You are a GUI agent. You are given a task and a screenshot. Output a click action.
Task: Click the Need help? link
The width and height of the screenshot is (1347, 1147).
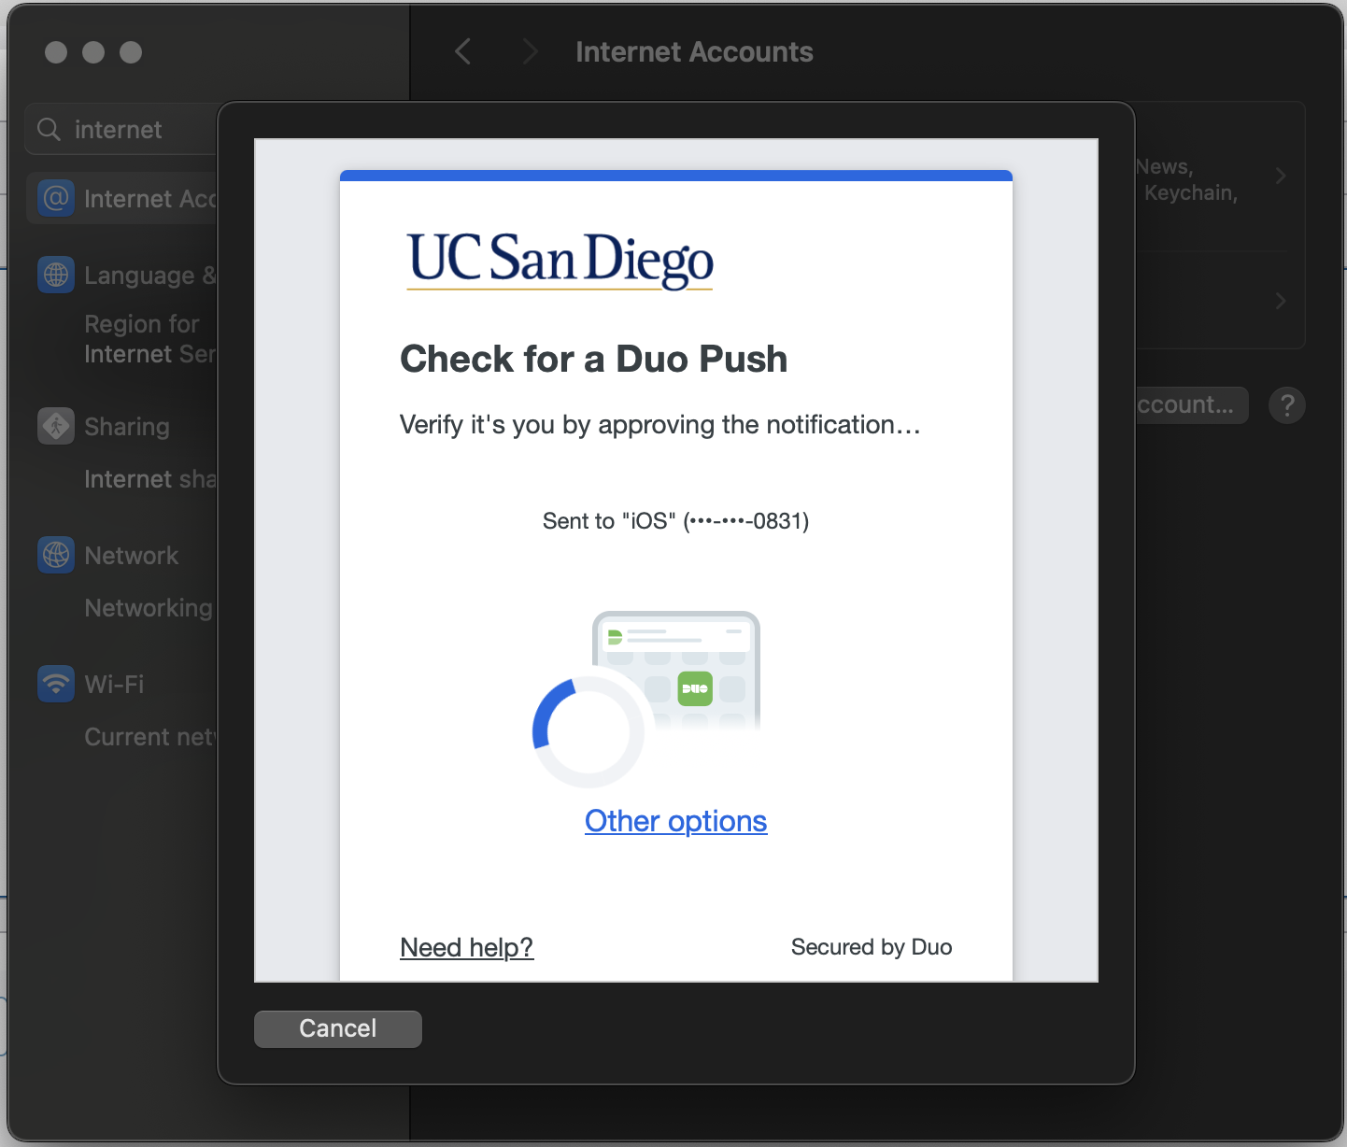coord(466,946)
